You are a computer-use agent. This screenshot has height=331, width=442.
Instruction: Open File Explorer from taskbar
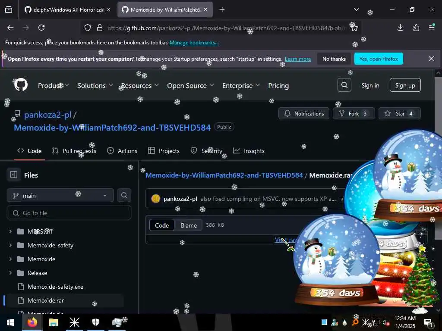coord(53,322)
